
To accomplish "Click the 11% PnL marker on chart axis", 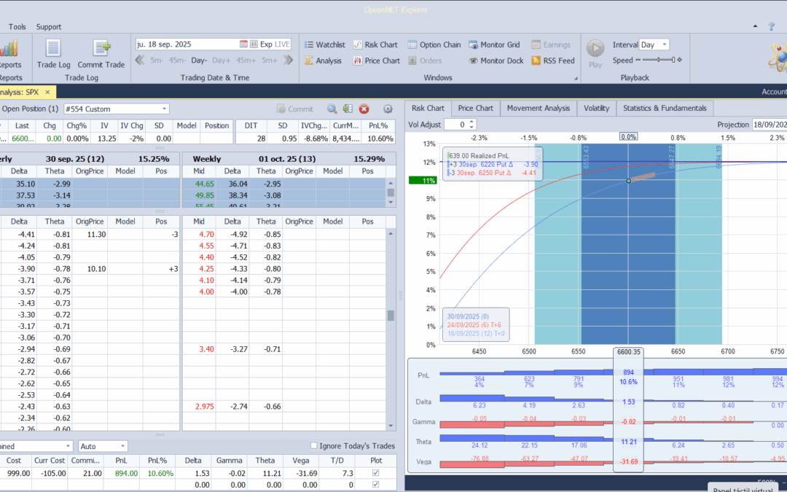I will [x=423, y=180].
